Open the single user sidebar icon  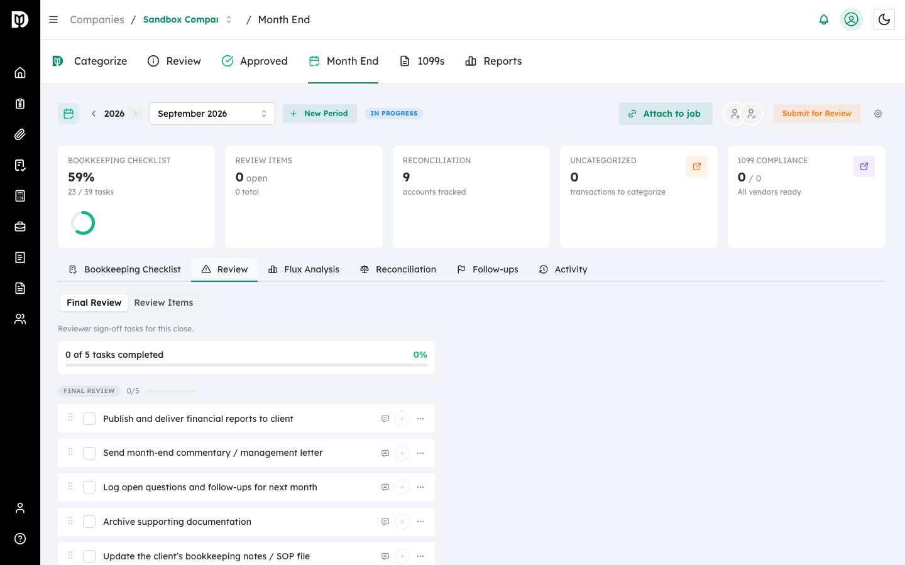pyautogui.click(x=20, y=508)
